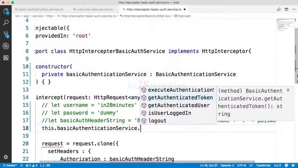Click 'Ln 18, Col 37' cursor position

tap(209, 166)
